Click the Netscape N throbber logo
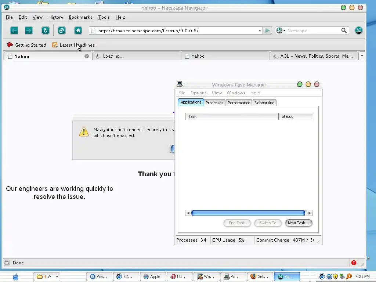Viewport: 376px width, 282px height. (358, 30)
